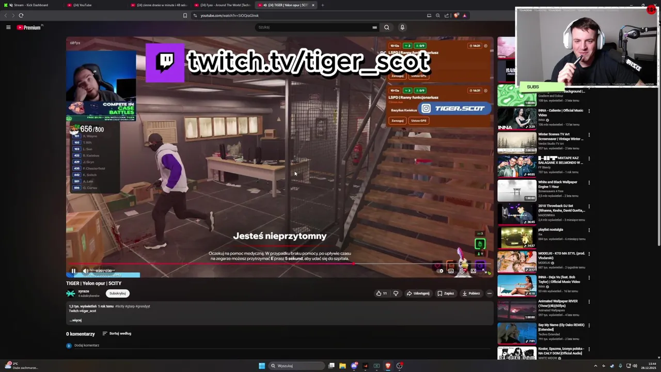
Task: Bookmark this page in the address bar
Action: [x=185, y=16]
